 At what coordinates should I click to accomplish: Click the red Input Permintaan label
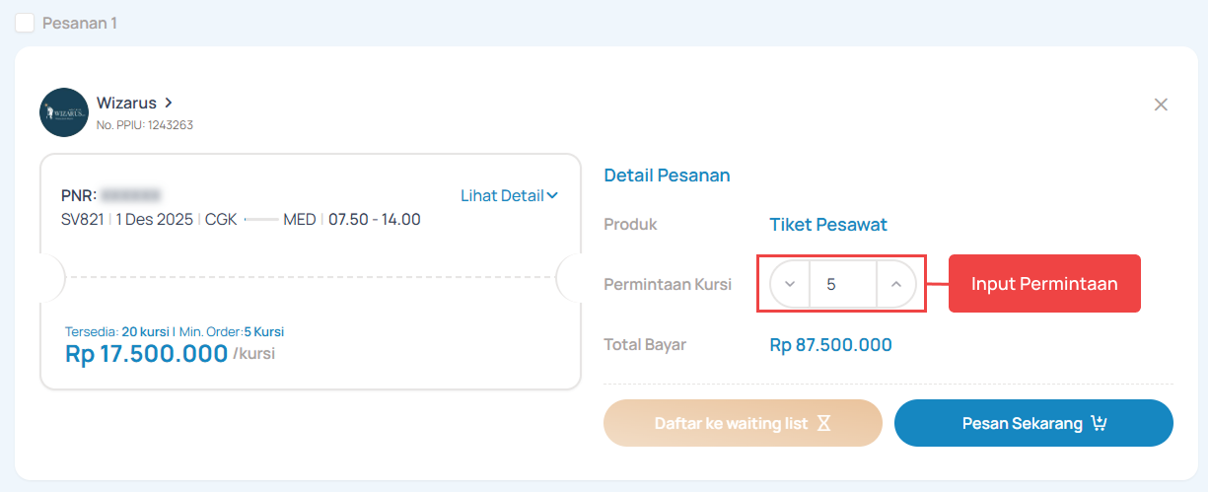(1044, 284)
